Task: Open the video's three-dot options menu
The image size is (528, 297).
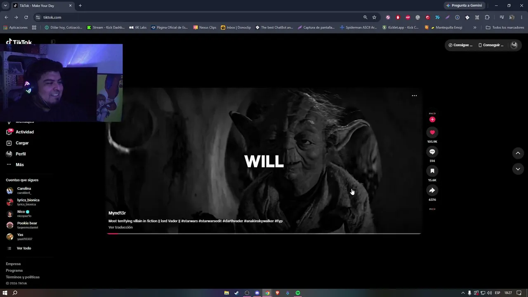Action: click(414, 96)
